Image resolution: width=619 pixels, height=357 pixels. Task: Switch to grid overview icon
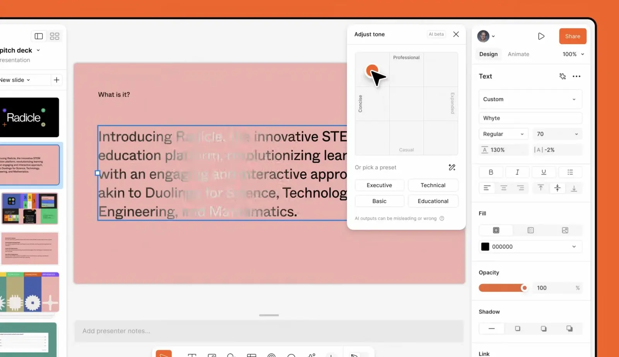(x=55, y=36)
